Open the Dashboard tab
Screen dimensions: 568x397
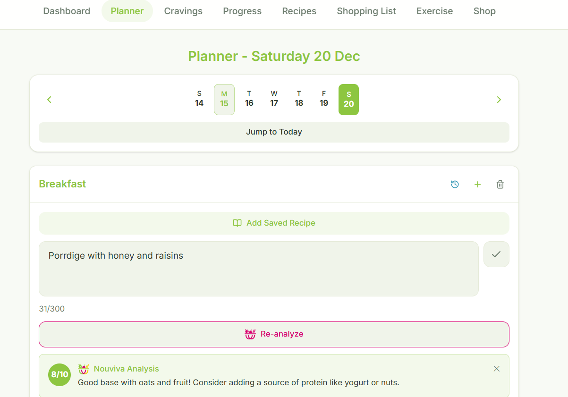tap(67, 11)
